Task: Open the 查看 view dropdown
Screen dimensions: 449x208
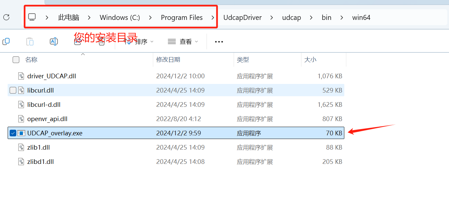Action: 183,42
